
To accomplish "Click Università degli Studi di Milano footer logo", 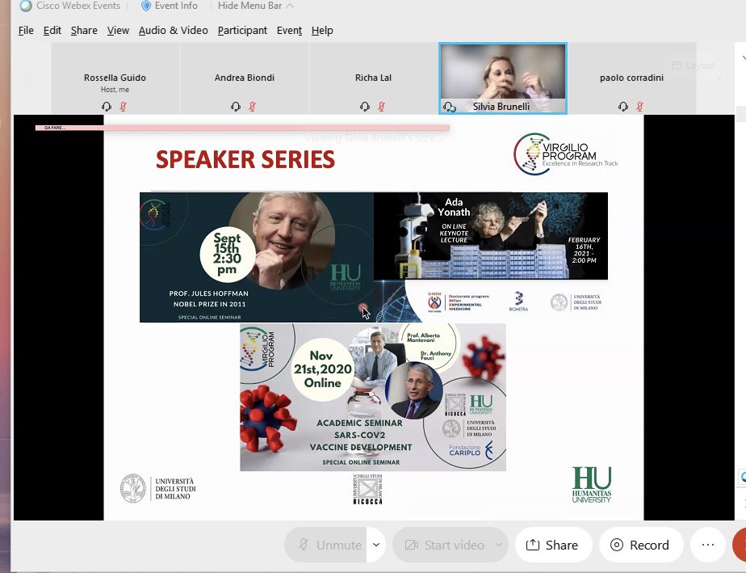I will pyautogui.click(x=158, y=489).
